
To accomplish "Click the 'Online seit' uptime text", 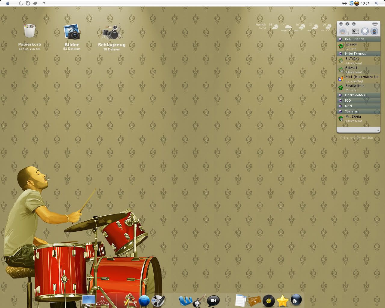I will (x=356, y=138).
